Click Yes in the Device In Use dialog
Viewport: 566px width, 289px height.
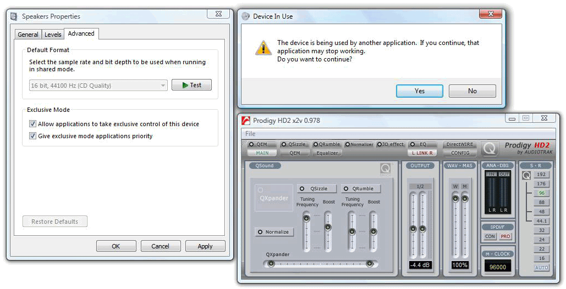pyautogui.click(x=420, y=91)
